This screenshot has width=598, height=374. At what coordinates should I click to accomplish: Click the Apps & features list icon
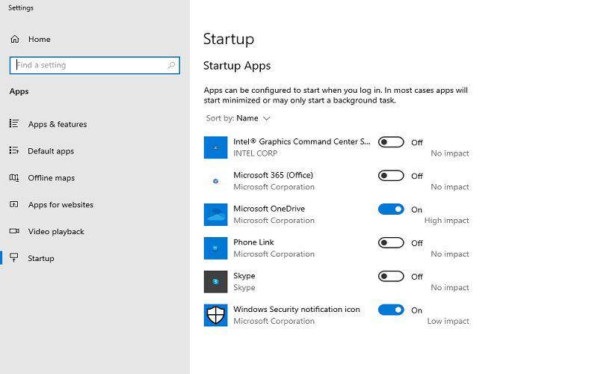[13, 123]
